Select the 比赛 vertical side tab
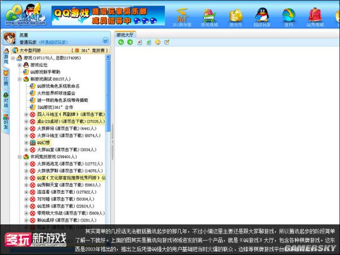 [6, 79]
